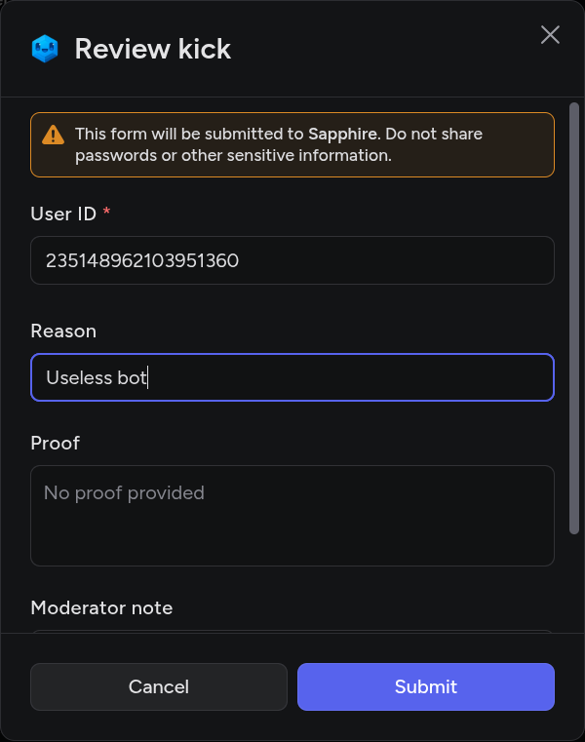
Task: Click the 'Review kick' dialog title
Action: pyautogui.click(x=153, y=49)
